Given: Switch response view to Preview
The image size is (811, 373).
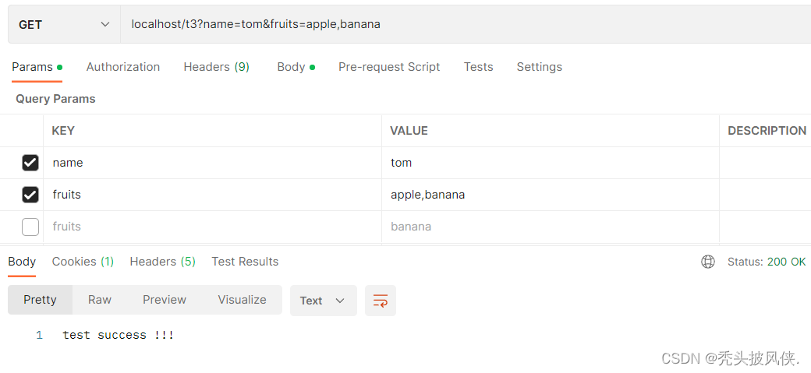Looking at the screenshot, I should coord(165,300).
